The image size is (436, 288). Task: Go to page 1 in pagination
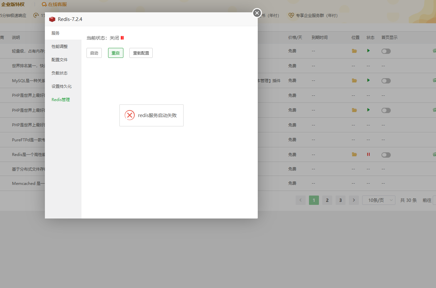pyautogui.click(x=314, y=200)
